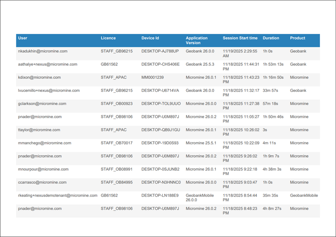336x237 pixels.
Task: Select user aathalye+nexus@micromine.com
Action: (47, 64)
